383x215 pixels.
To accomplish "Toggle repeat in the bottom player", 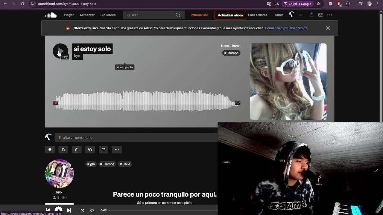I will coord(92,210).
